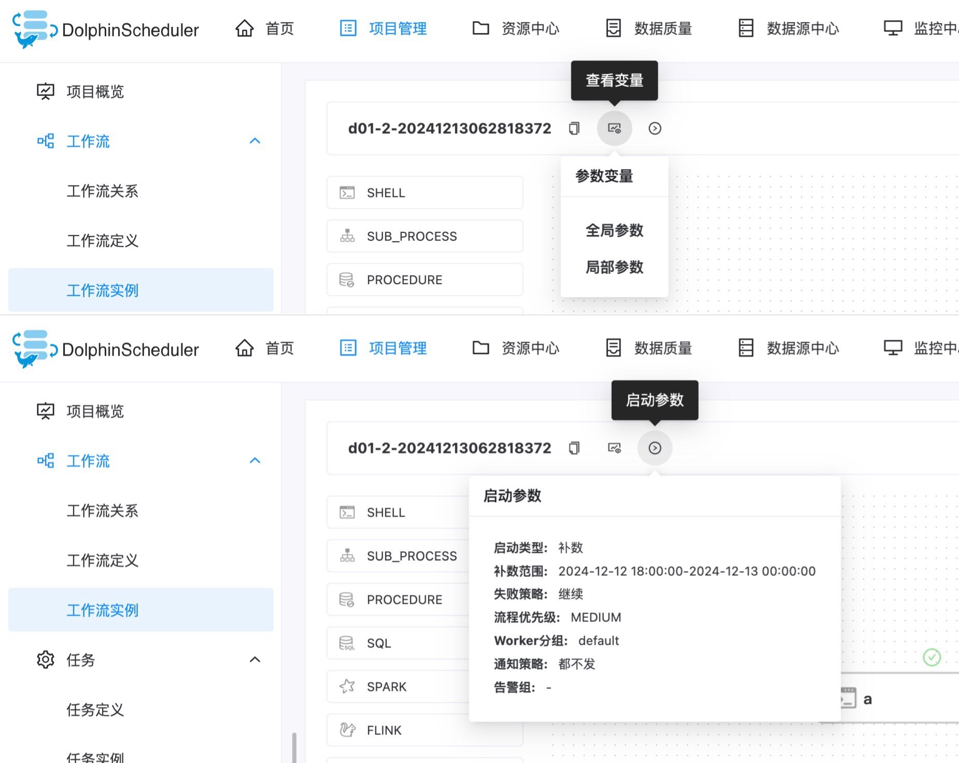
Task: Click the 启动参数 arrow icon
Action: [655, 448]
